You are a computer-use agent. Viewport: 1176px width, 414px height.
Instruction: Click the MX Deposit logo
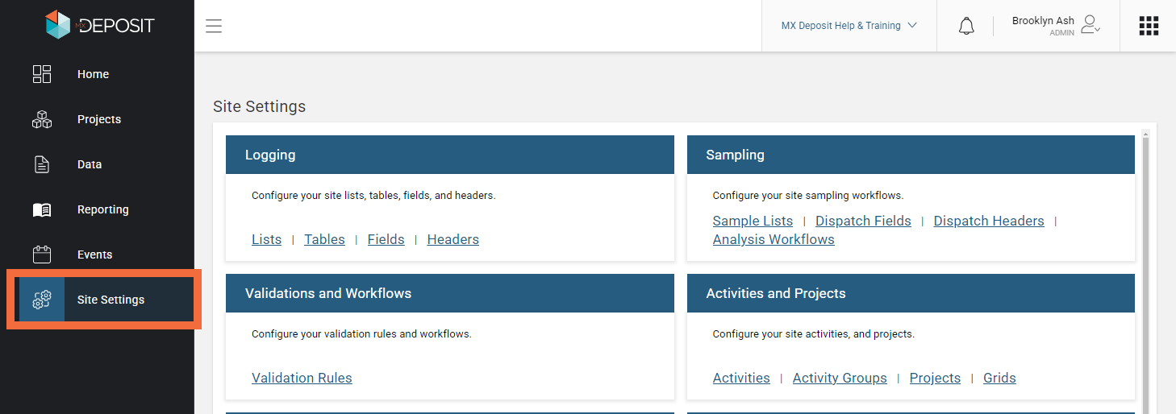point(98,25)
